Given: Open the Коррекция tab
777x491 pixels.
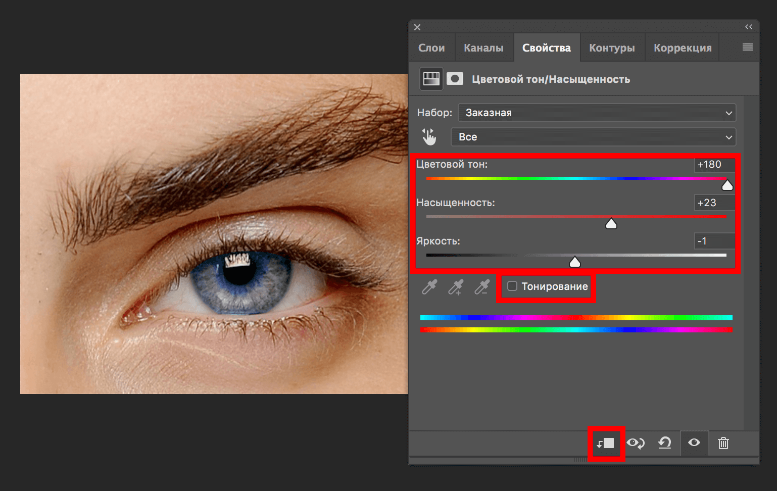Looking at the screenshot, I should coord(682,47).
